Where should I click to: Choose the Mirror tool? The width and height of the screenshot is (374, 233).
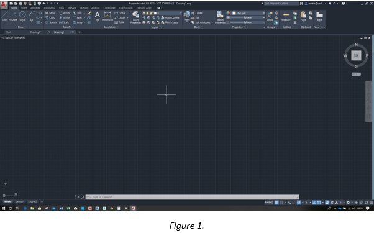(65, 18)
